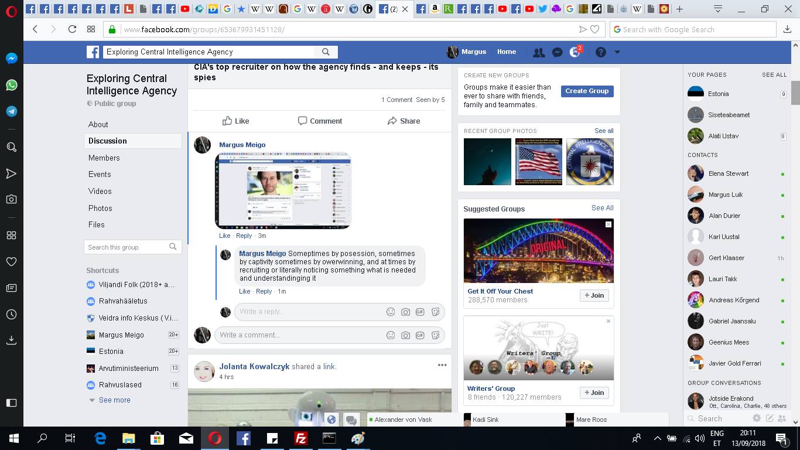Image resolution: width=800 pixels, height=450 pixels.
Task: Open Bookmarks heart in Opera sidebar
Action: (11, 261)
